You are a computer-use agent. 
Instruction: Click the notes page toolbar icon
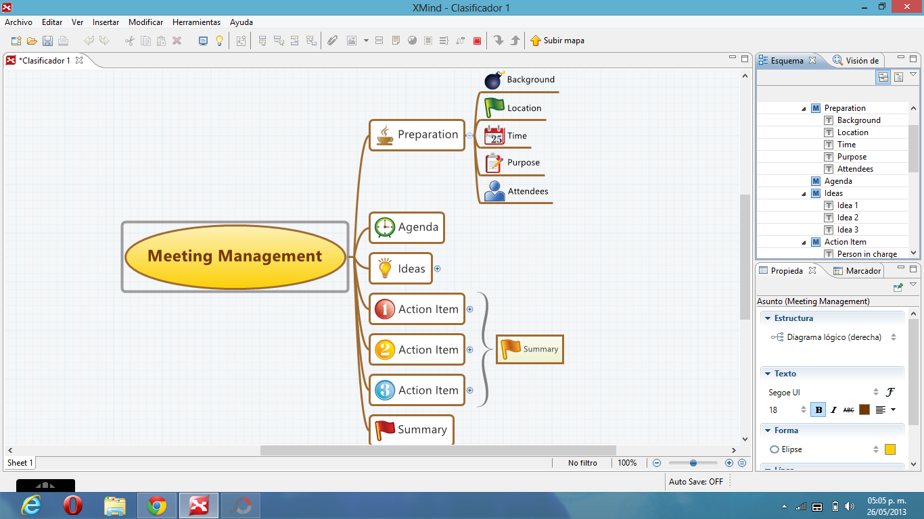[396, 41]
